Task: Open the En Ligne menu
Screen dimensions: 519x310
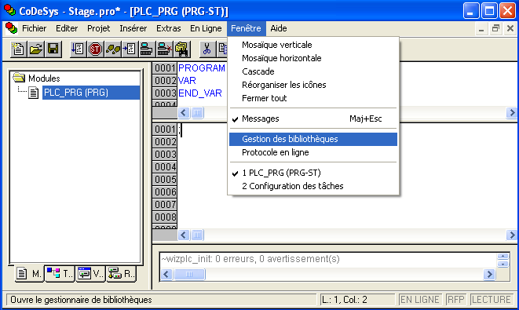Action: pyautogui.click(x=206, y=28)
